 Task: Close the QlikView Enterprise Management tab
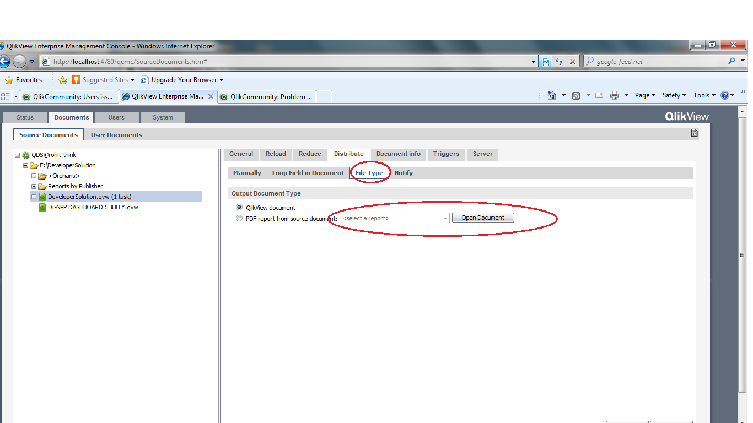pos(211,96)
